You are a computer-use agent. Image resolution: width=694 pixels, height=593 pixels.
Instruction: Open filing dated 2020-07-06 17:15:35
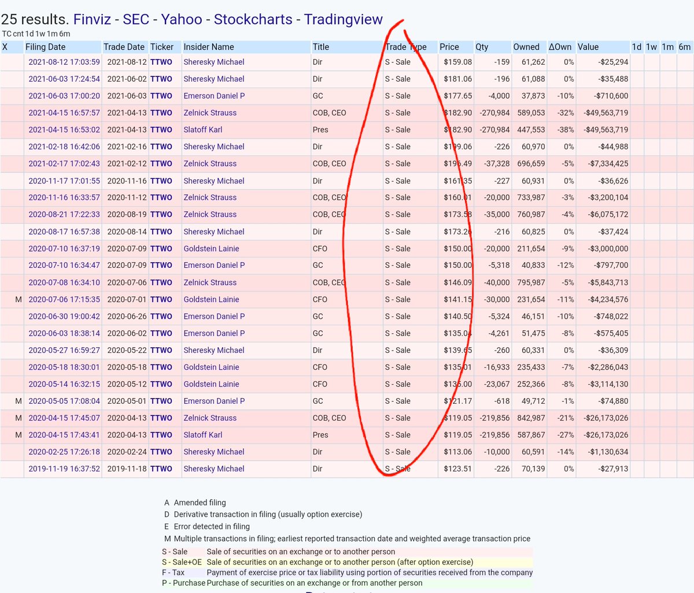[x=64, y=299]
